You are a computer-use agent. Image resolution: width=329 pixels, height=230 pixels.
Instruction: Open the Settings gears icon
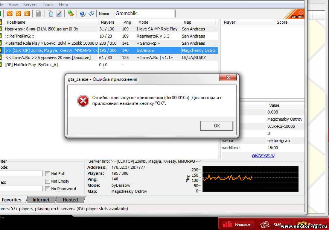(71, 14)
